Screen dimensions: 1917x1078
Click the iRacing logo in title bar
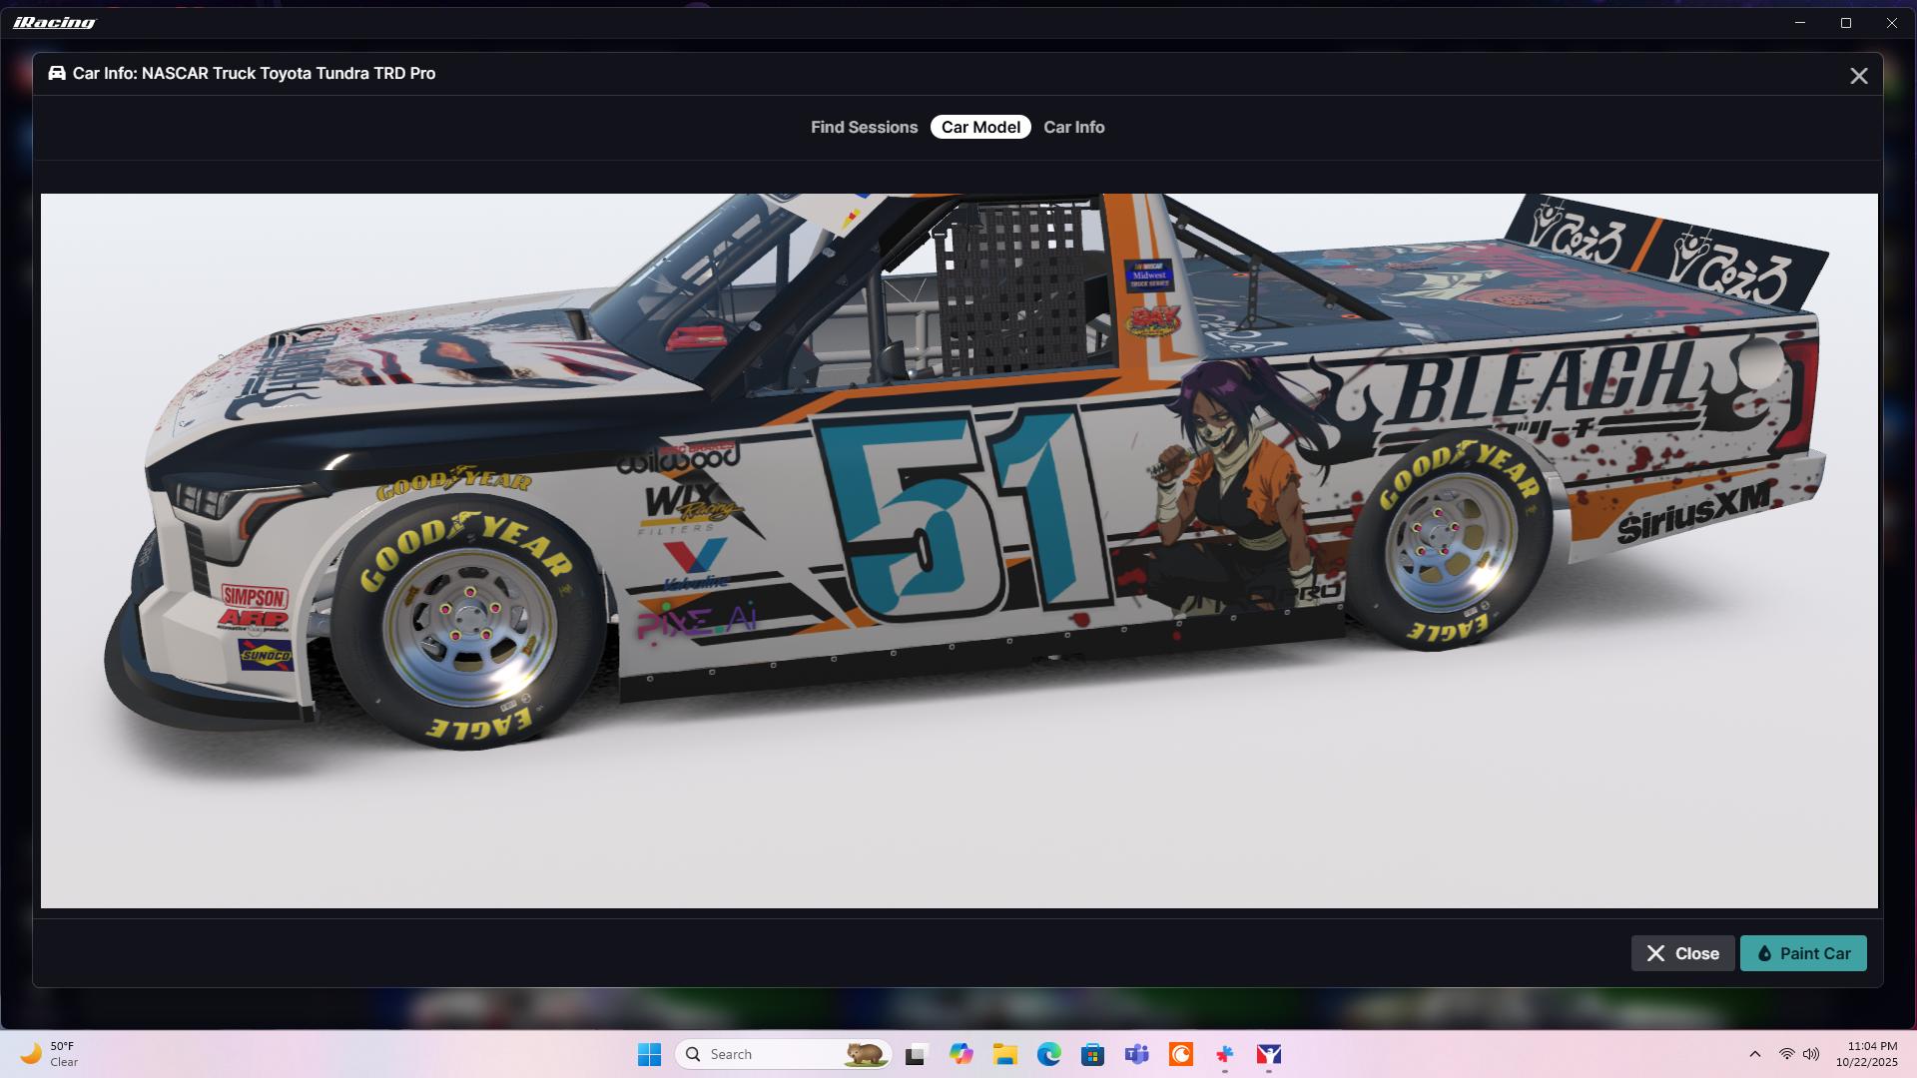[55, 22]
